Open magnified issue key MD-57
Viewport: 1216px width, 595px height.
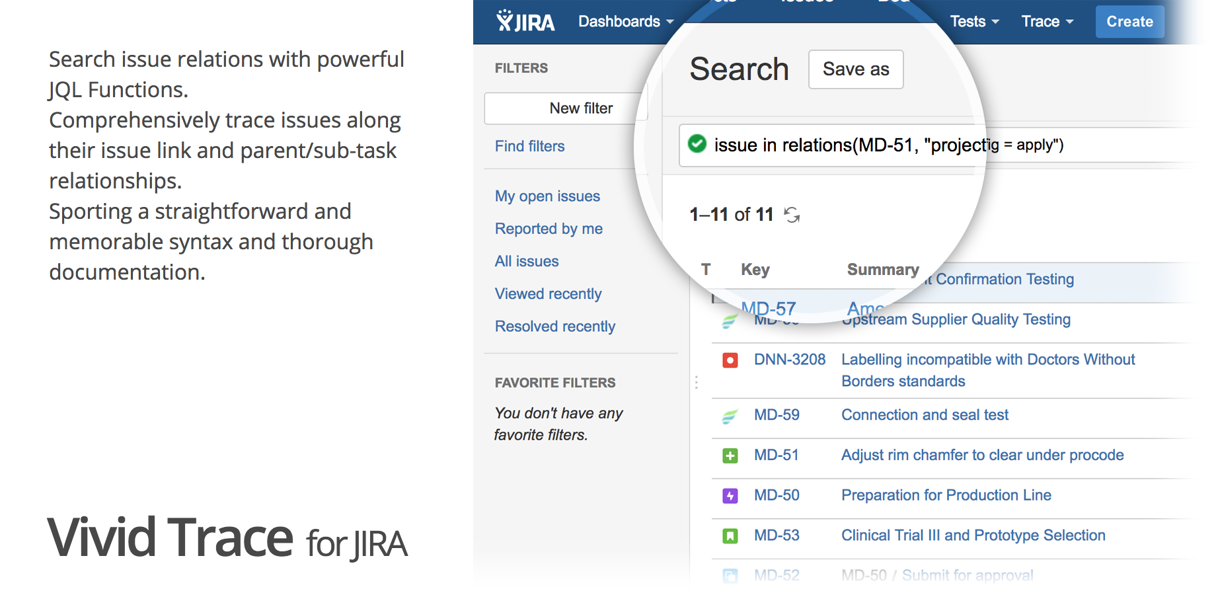[x=768, y=309]
